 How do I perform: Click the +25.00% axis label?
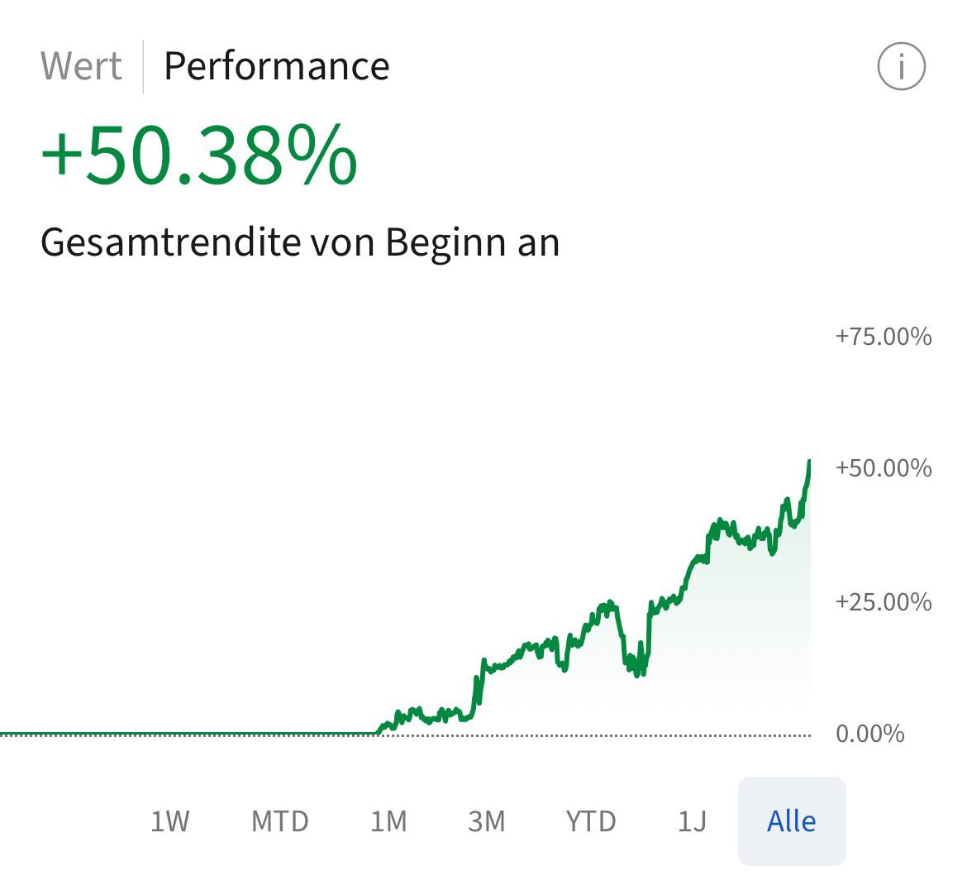pos(883,601)
